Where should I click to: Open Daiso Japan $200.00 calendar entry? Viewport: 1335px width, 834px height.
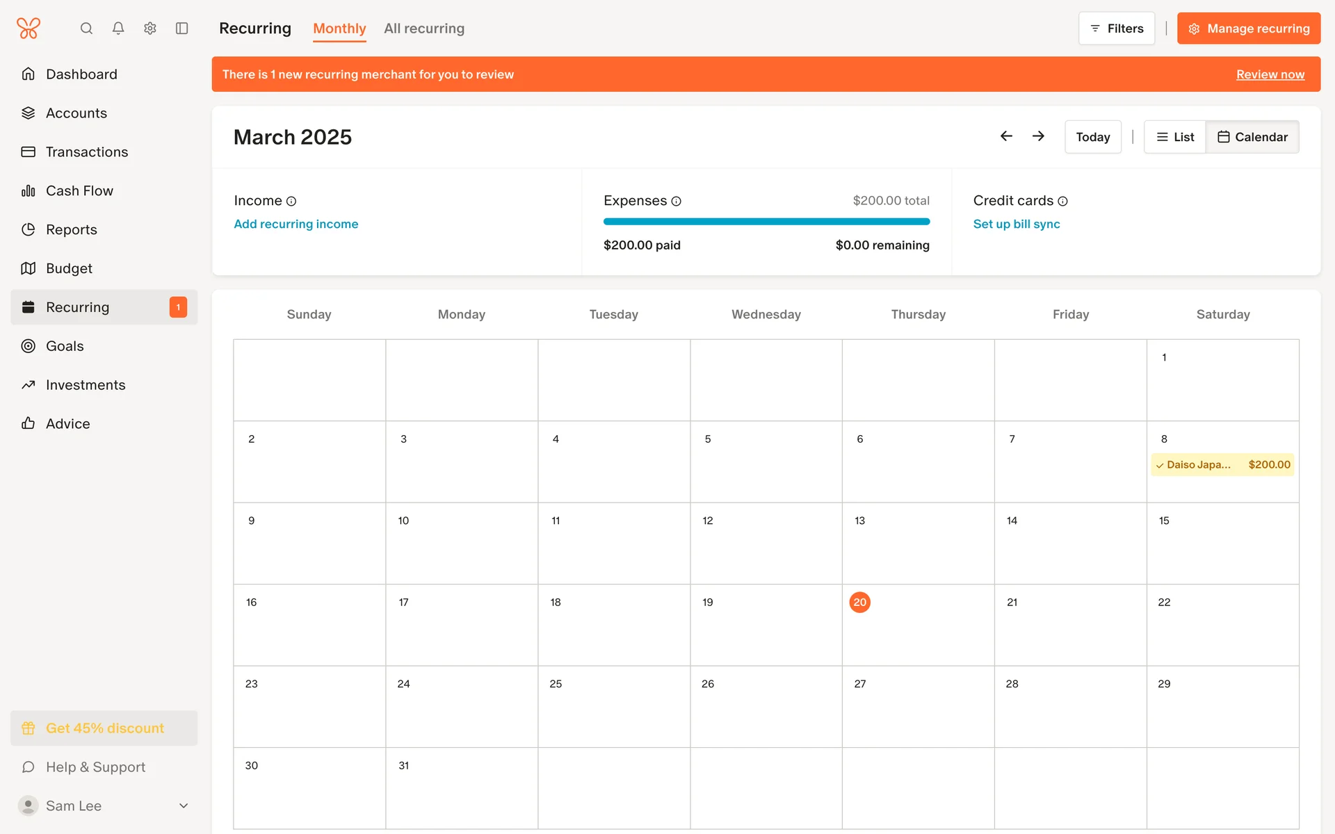point(1222,465)
